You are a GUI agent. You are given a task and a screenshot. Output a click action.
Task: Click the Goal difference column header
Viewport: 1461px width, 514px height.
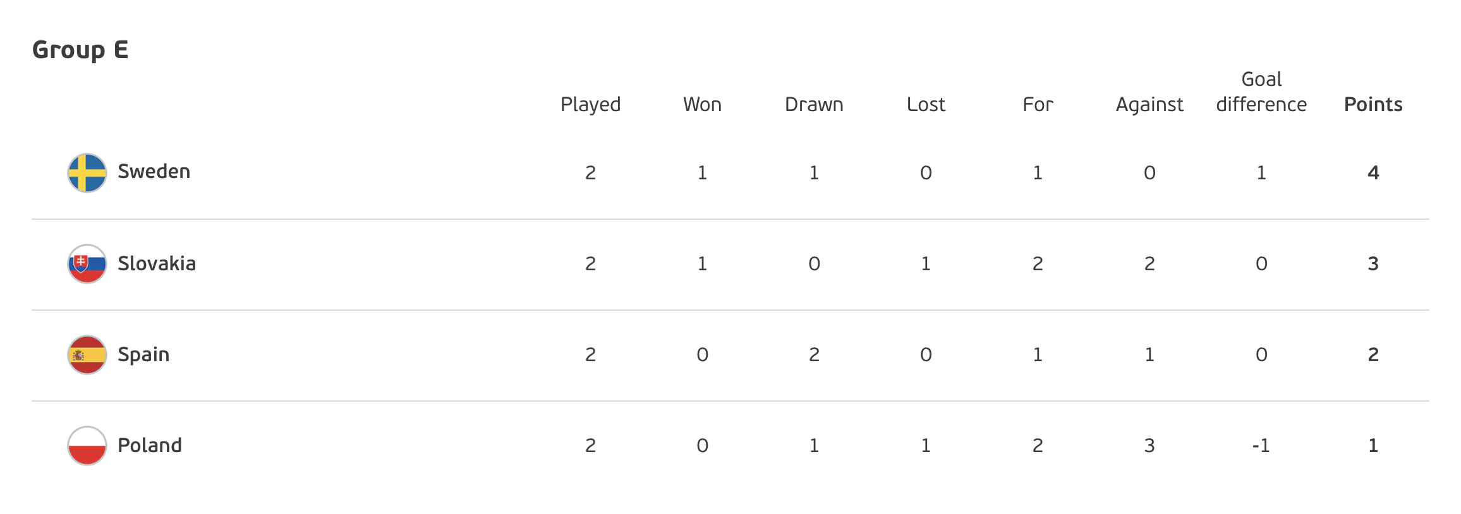[x=1261, y=92]
